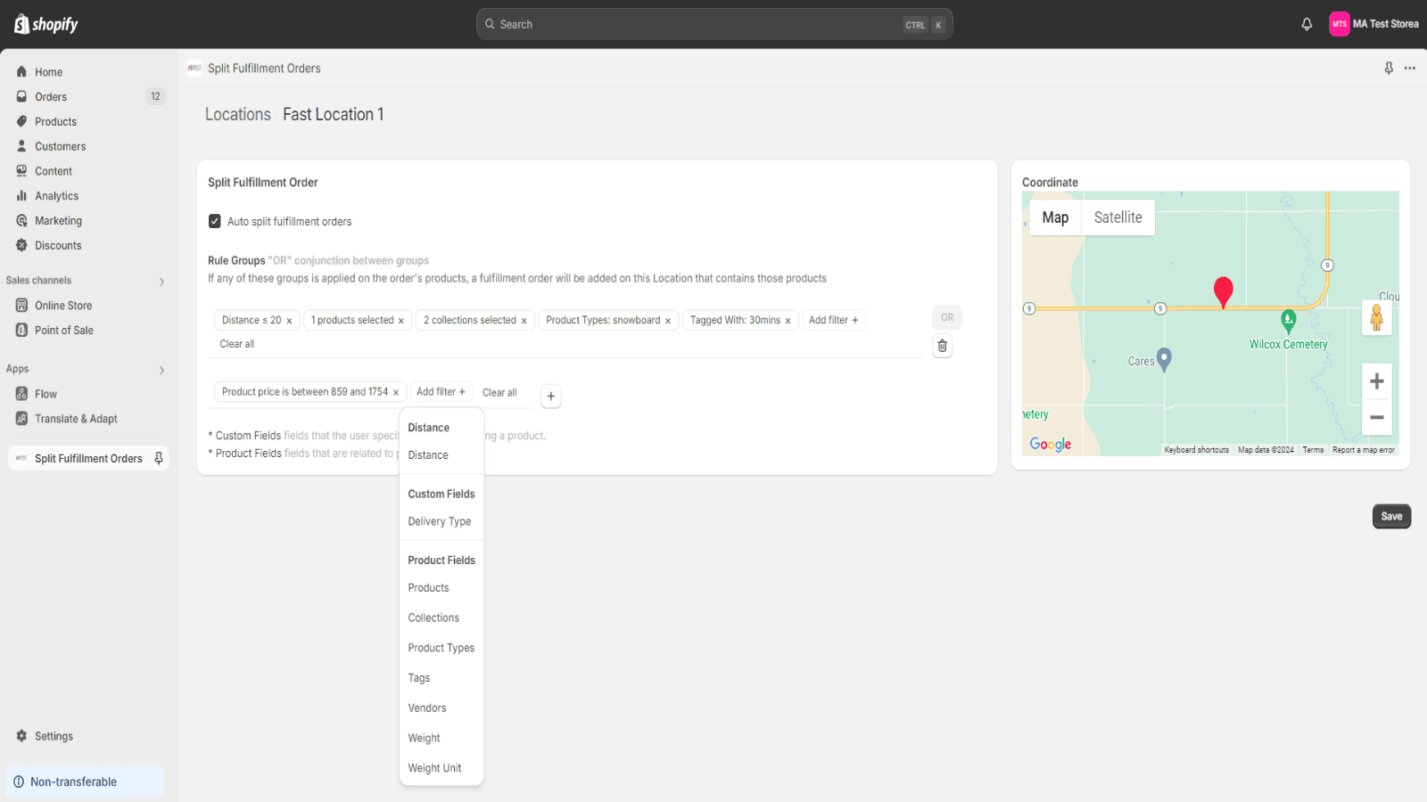Unpin Split Fulfillment Orders from sidebar

pos(159,458)
